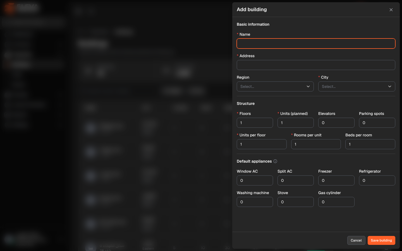This screenshot has width=402, height=251.
Task: Focus the building Name field
Action: point(316,44)
